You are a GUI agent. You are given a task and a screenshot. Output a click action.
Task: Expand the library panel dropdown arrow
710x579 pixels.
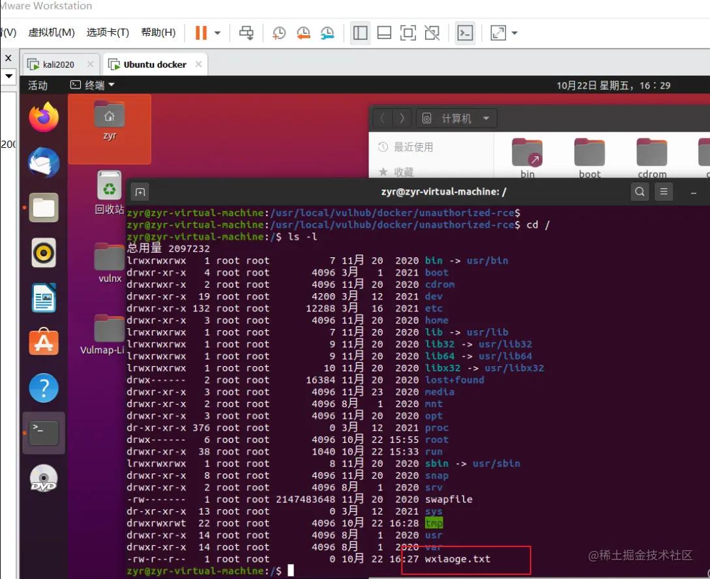point(8,76)
